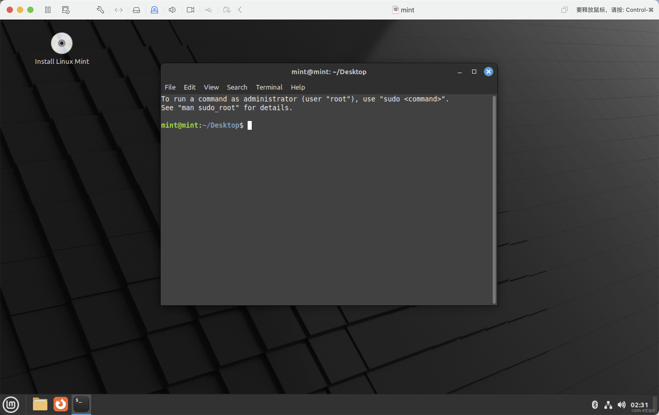Open the snapshot manager icon

[66, 10]
